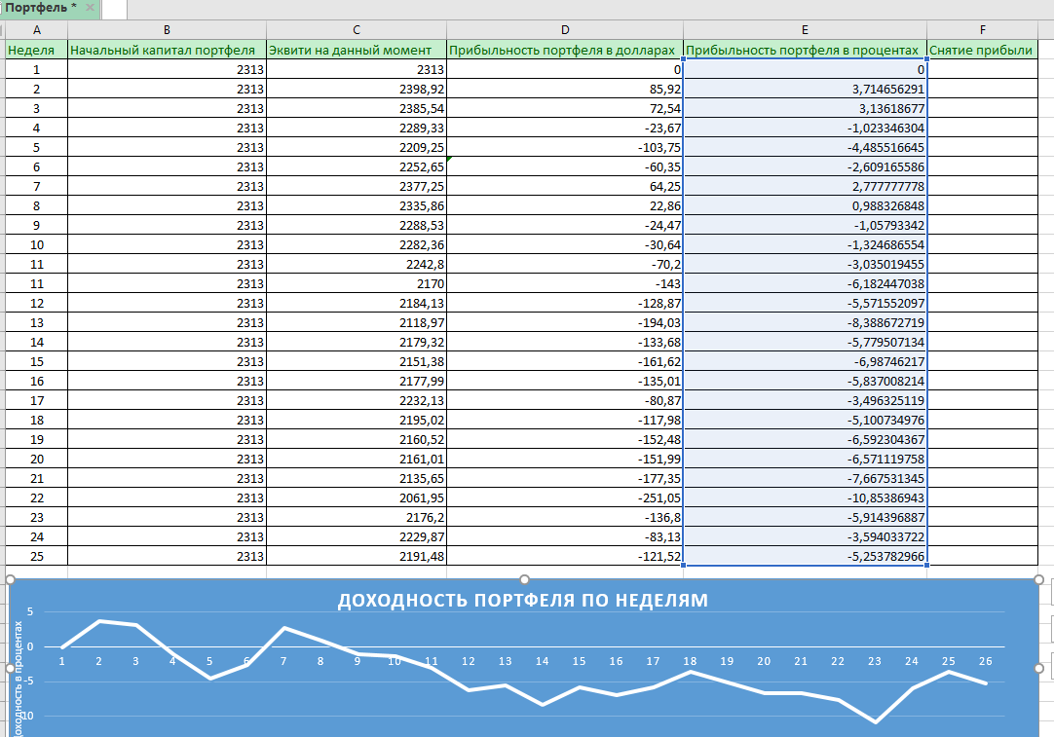Select the cell with value -251,05
The width and height of the screenshot is (1054, 737).
[565, 497]
